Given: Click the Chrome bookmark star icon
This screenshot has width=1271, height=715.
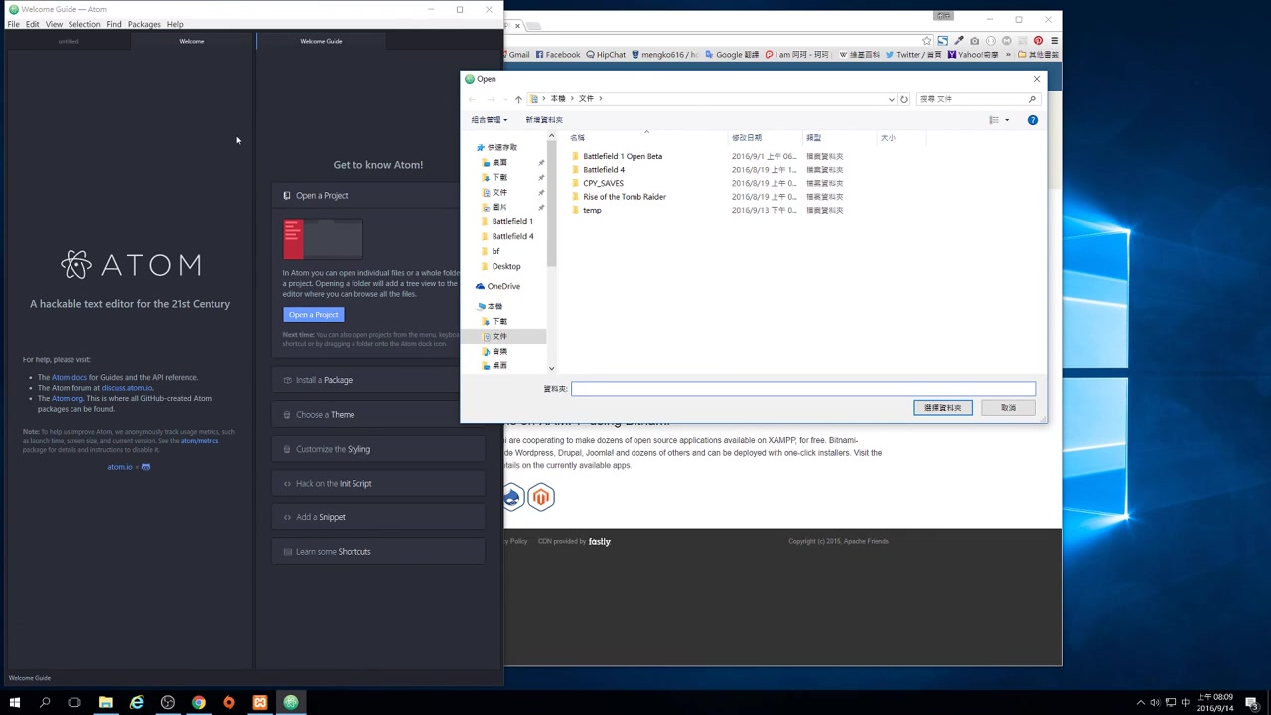Looking at the screenshot, I should (927, 41).
